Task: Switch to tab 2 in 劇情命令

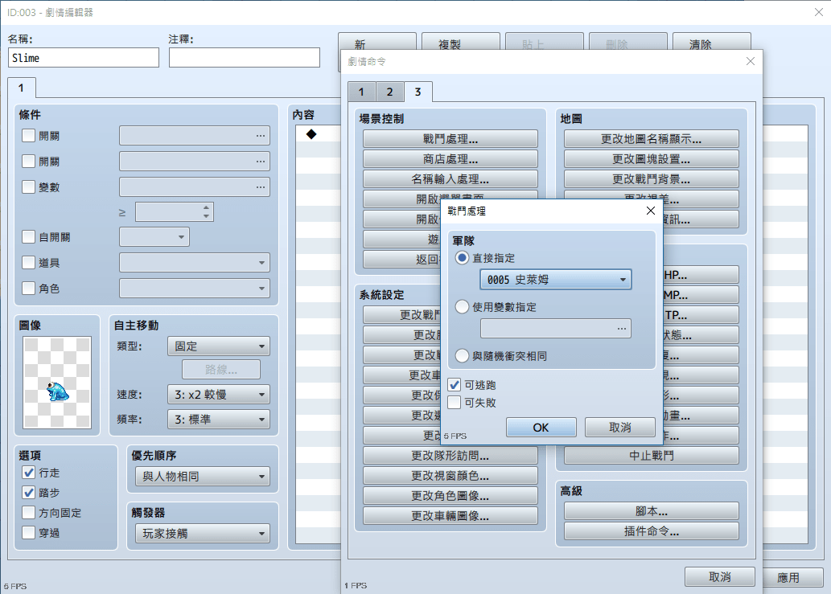Action: tap(389, 92)
